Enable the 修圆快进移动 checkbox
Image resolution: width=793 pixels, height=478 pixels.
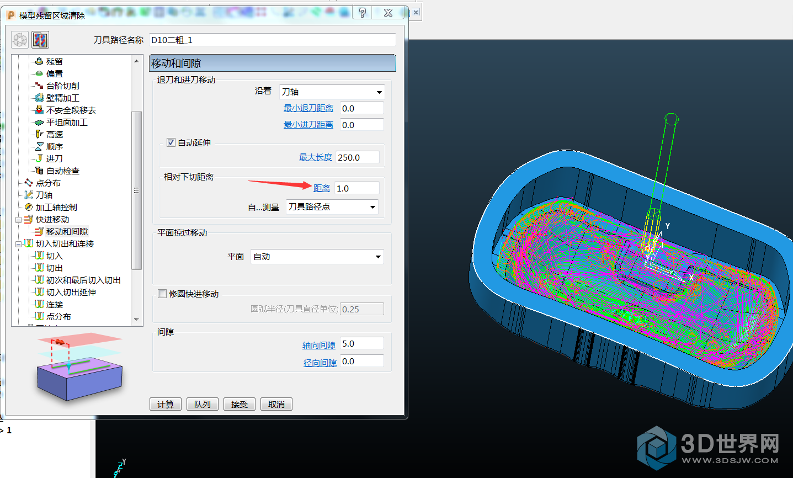coord(162,294)
